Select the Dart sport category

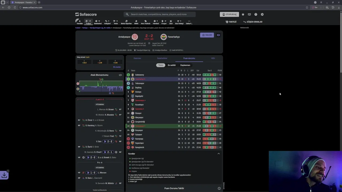click(171, 22)
